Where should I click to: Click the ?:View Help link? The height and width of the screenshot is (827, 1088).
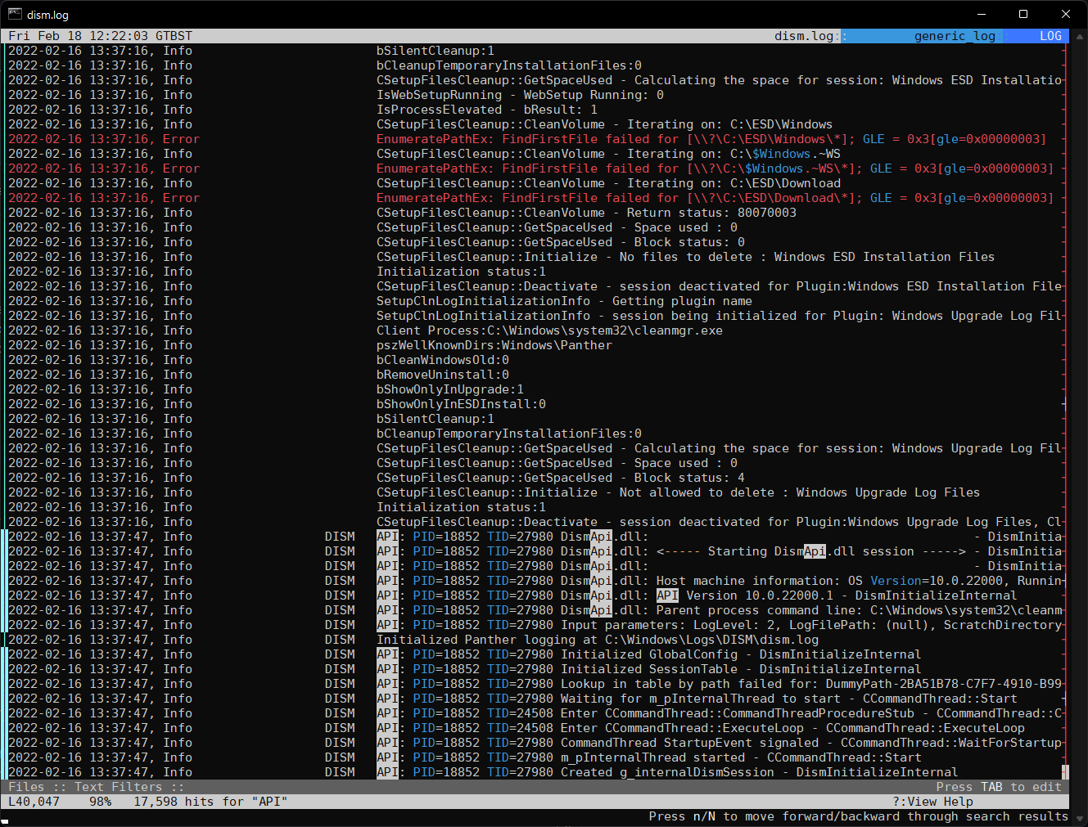point(932,801)
